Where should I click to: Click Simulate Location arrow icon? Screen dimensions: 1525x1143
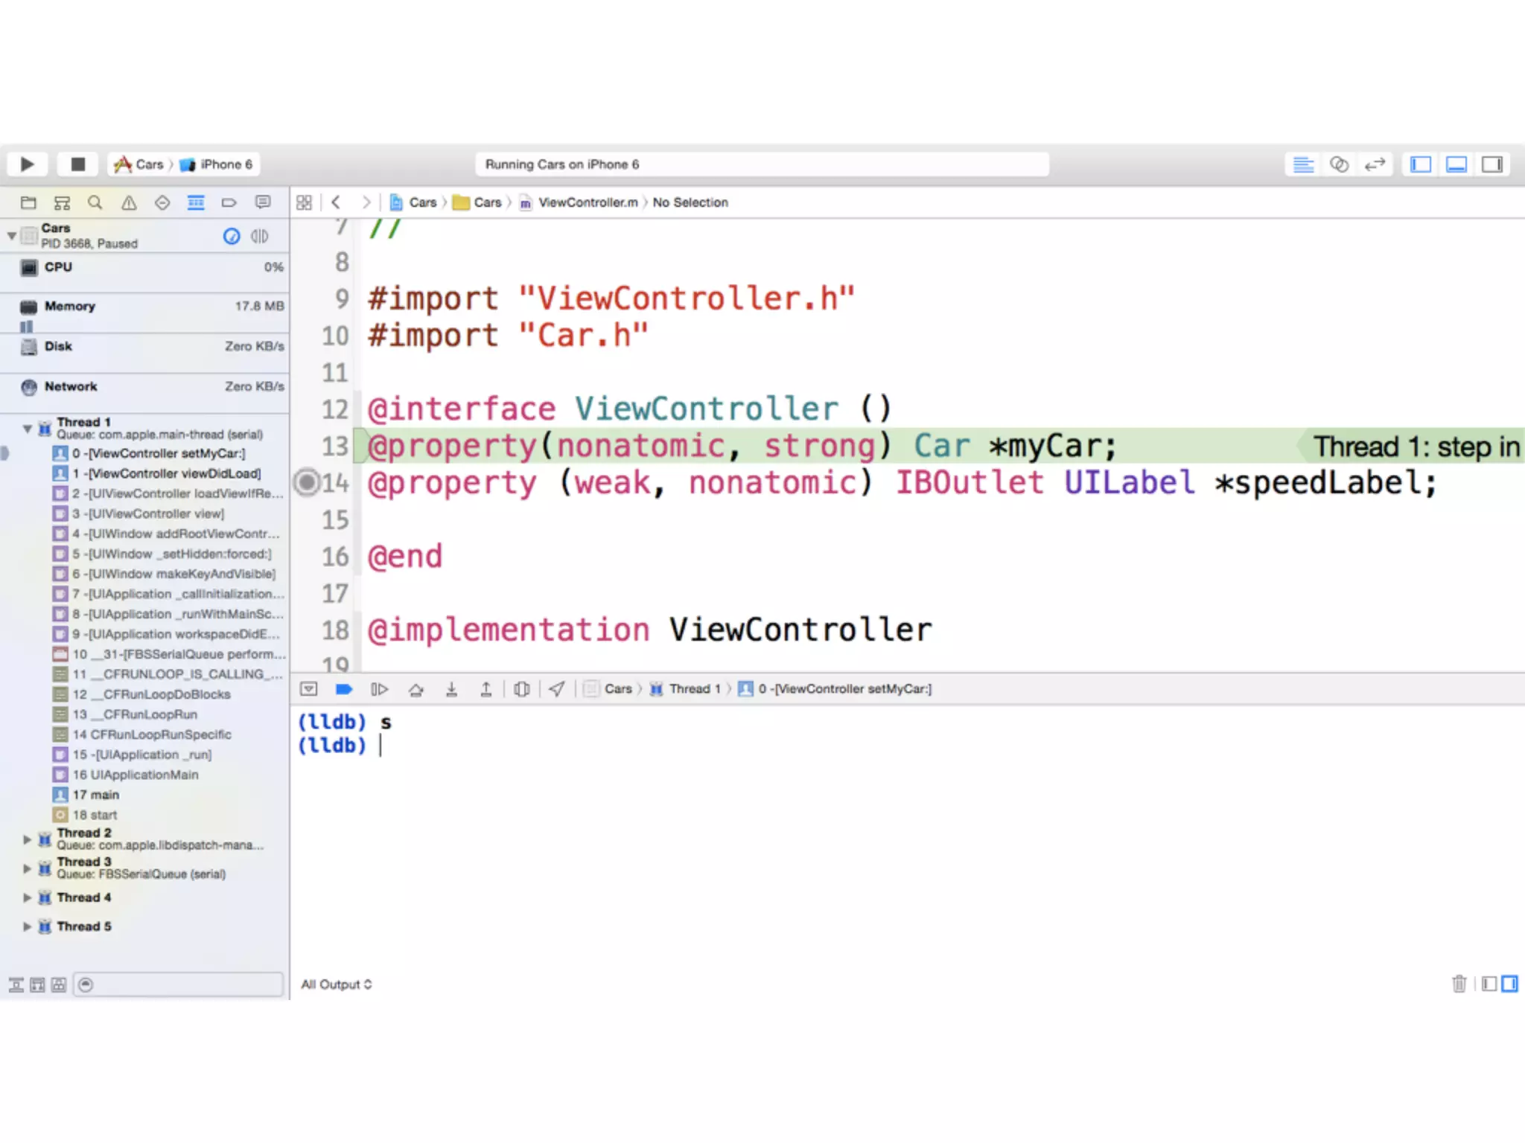556,689
